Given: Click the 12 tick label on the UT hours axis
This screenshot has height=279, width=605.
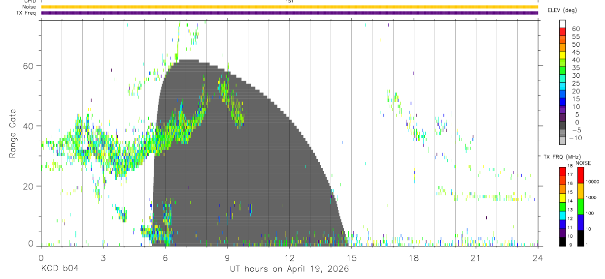Looking at the screenshot, I should click(289, 257).
